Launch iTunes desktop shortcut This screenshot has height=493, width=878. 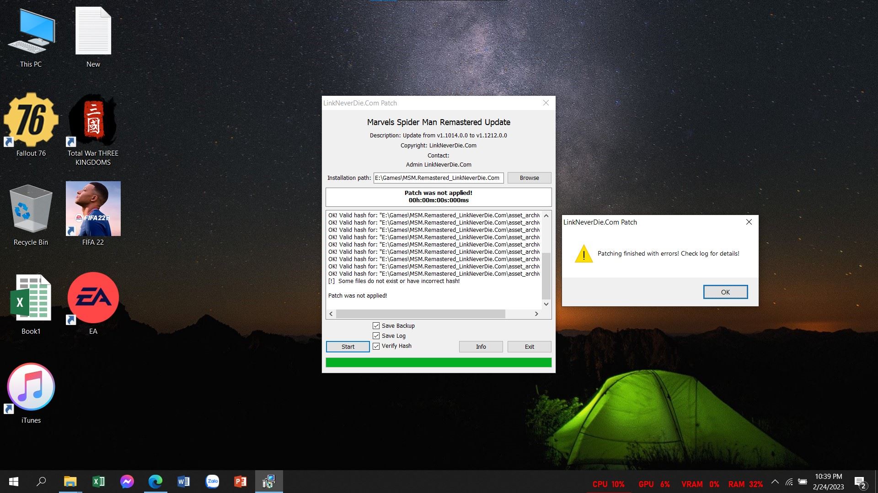(x=31, y=393)
